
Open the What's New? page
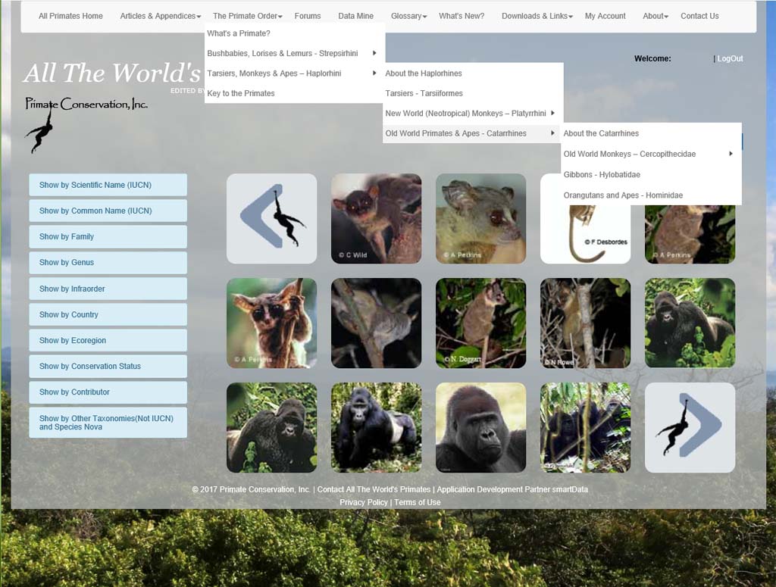pos(462,16)
